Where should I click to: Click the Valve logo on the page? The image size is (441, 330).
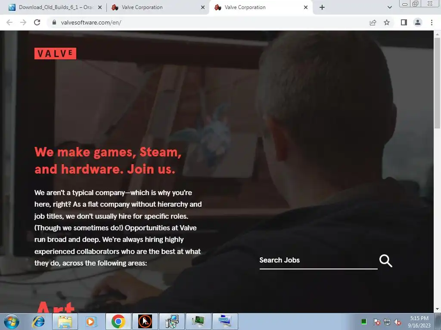(55, 53)
